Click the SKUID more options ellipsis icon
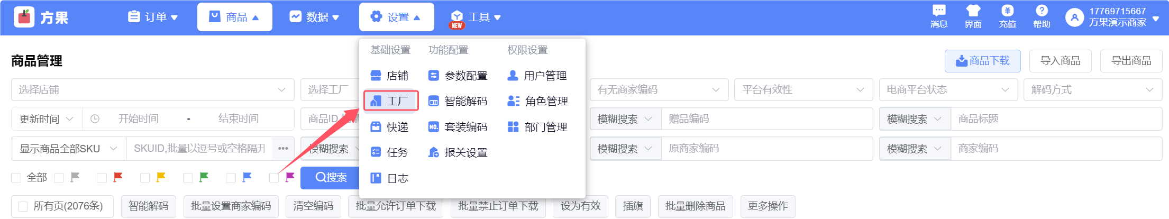The width and height of the screenshot is (1169, 219). click(283, 149)
